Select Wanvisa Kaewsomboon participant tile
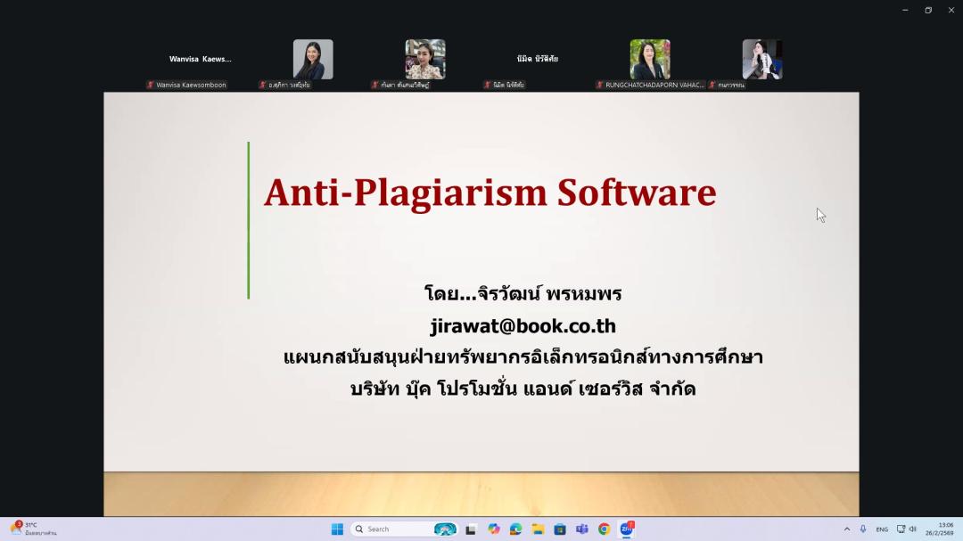The height and width of the screenshot is (541, 963). (200, 60)
